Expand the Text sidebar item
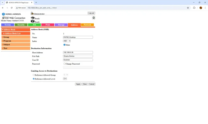Screen dimensions: 208x124 [16, 48]
